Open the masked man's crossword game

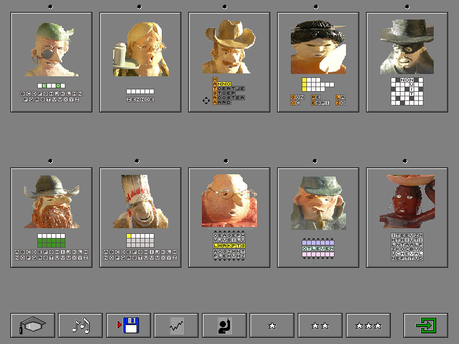(407, 62)
